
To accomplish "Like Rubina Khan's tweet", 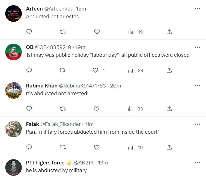I will tap(96, 109).
